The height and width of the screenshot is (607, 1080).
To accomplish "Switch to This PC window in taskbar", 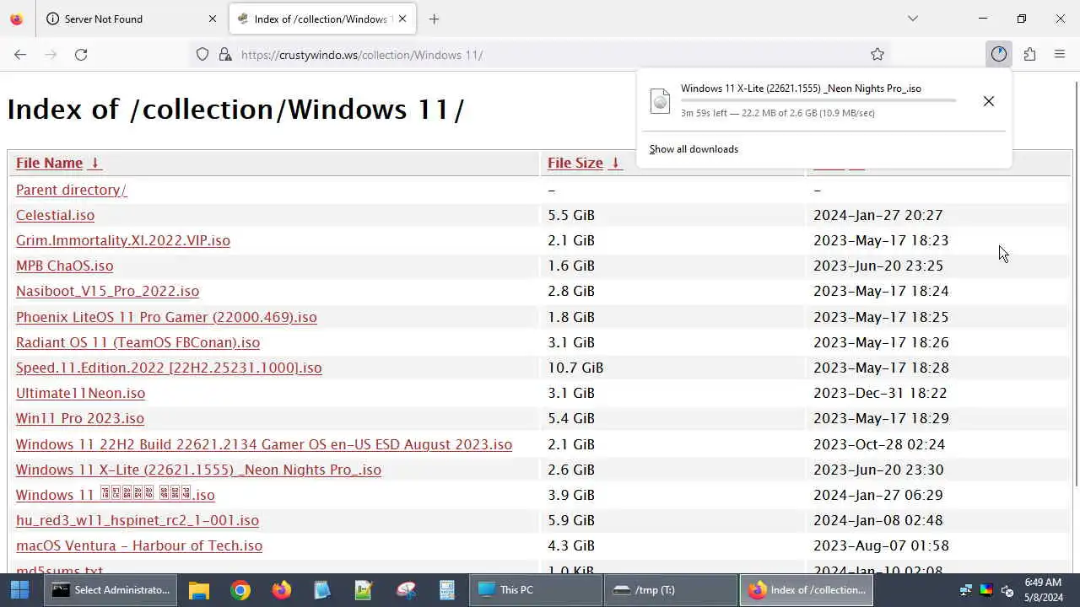I will [536, 590].
